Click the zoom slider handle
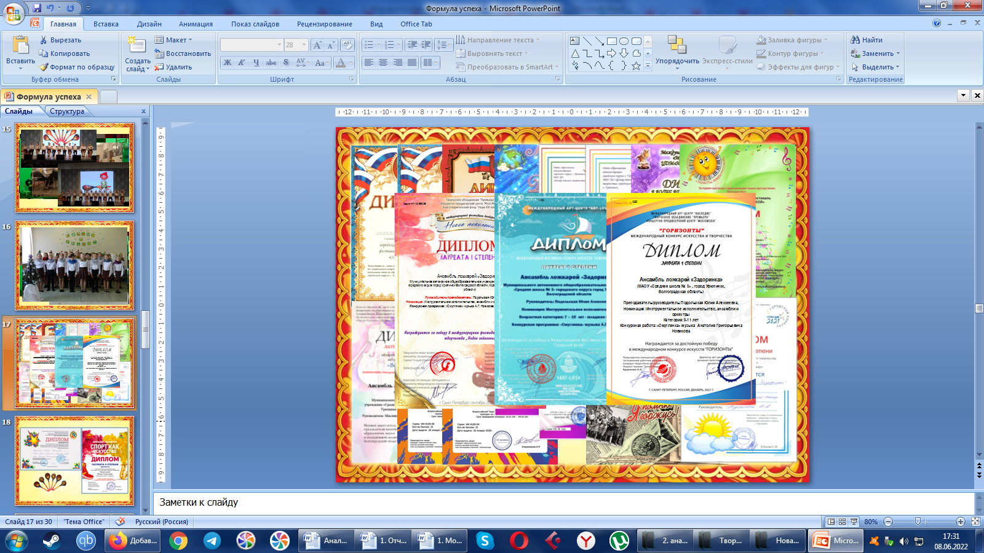Viewport: 984px width, 553px height. 918,522
